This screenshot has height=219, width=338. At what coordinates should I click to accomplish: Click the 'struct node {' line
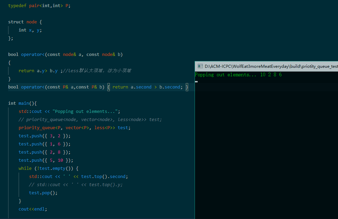[25, 22]
